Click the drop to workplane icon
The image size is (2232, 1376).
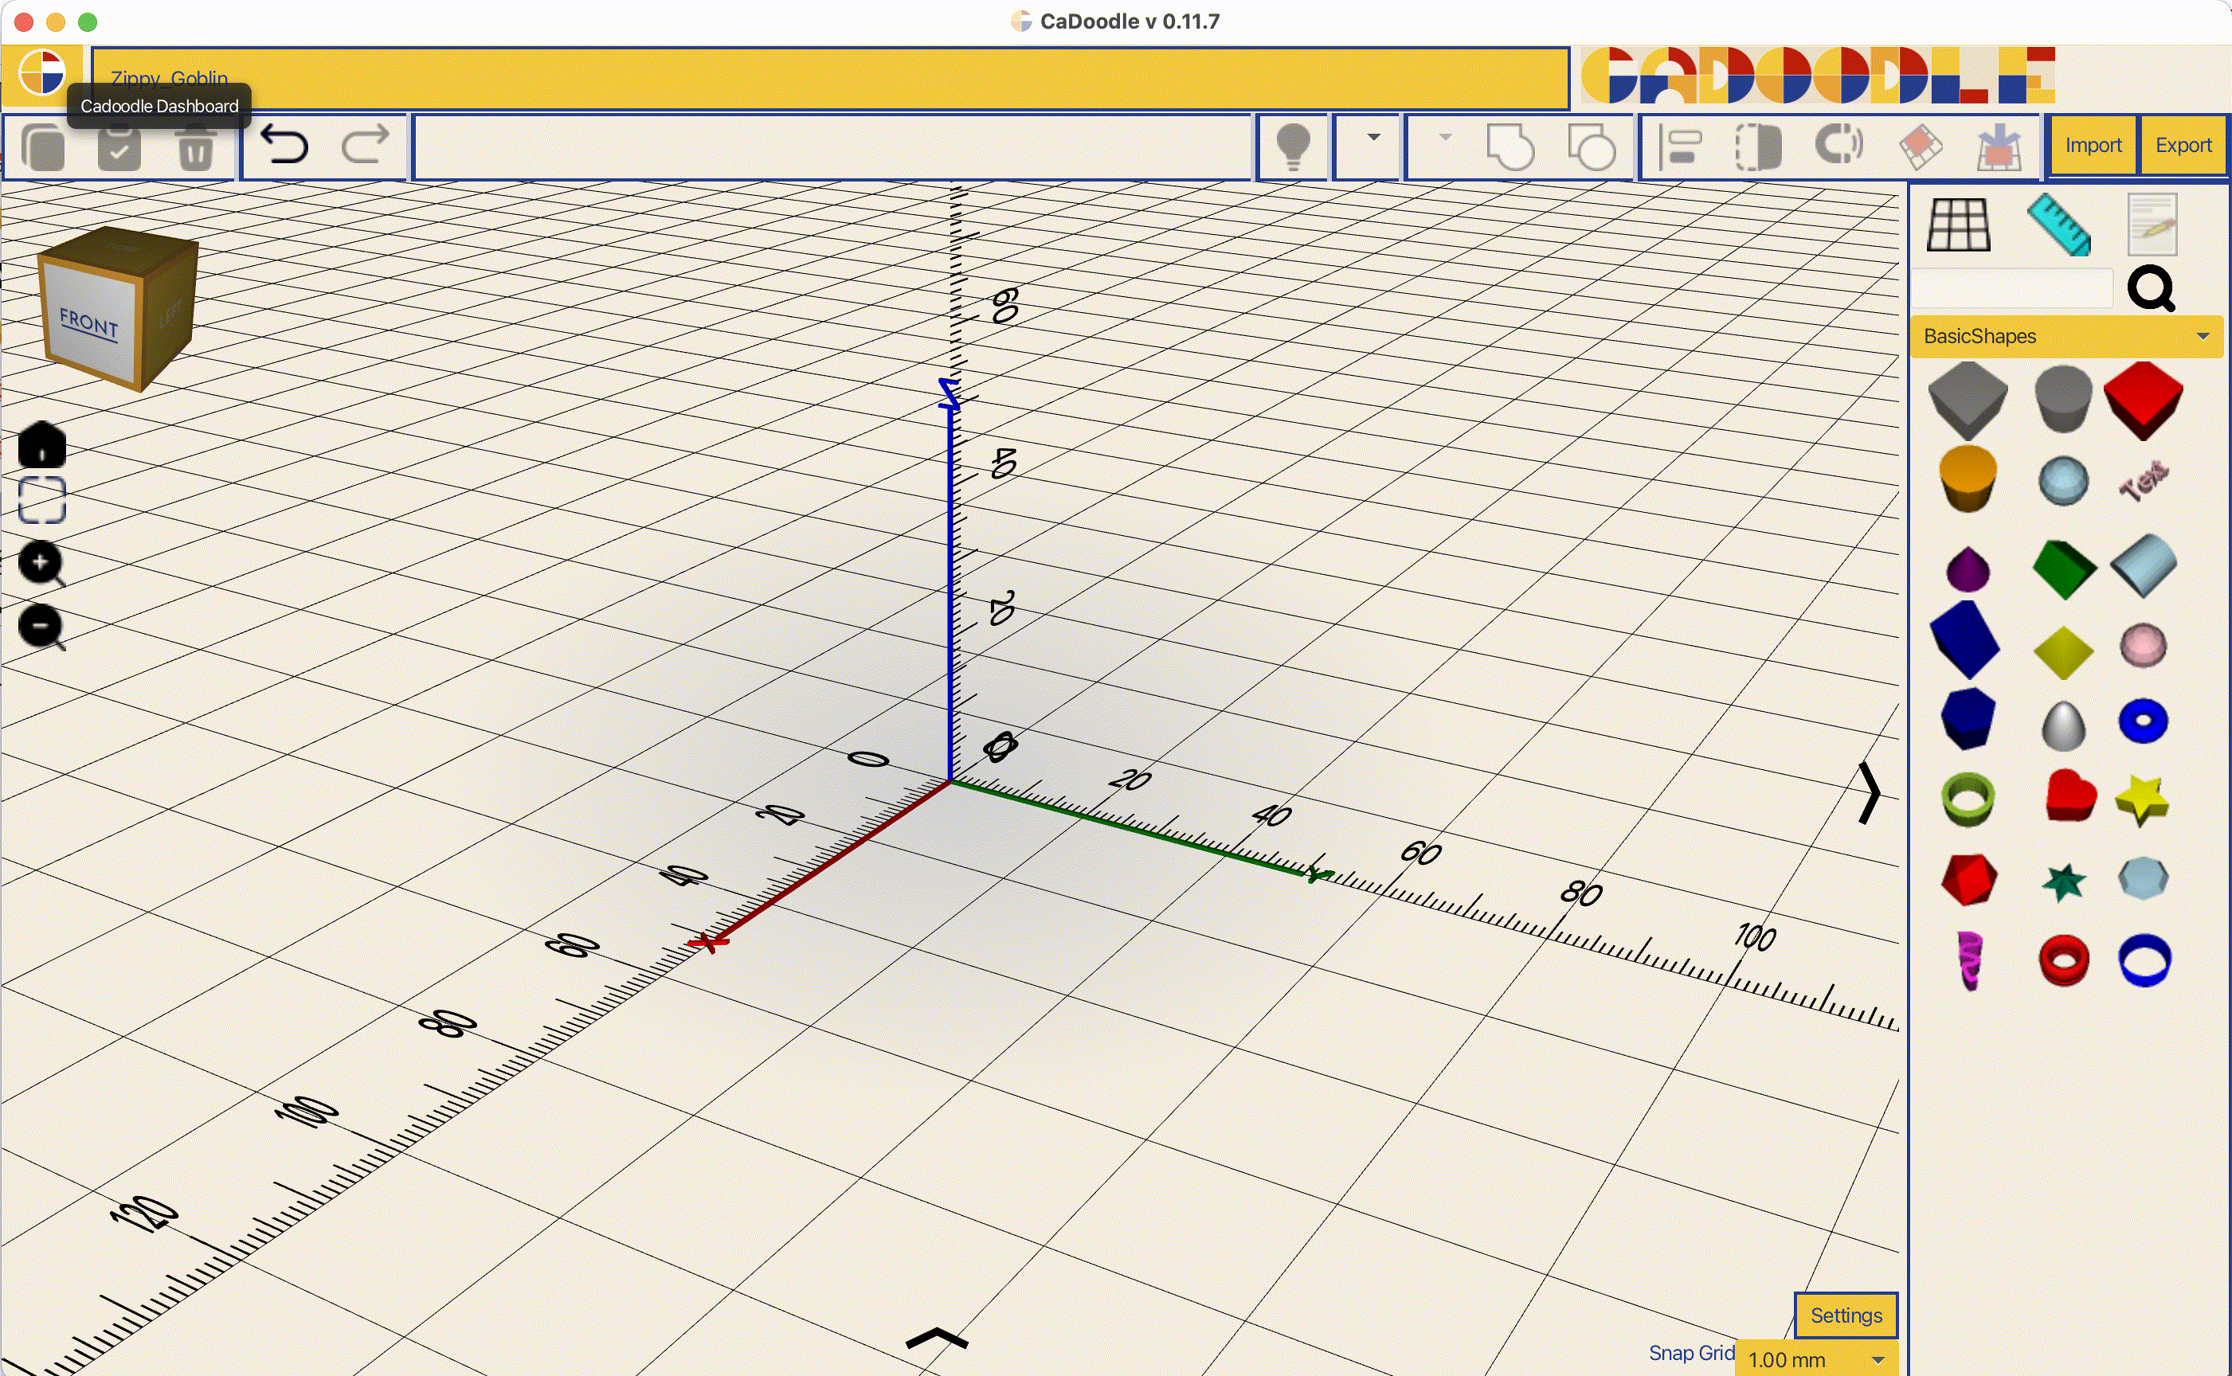click(1999, 147)
